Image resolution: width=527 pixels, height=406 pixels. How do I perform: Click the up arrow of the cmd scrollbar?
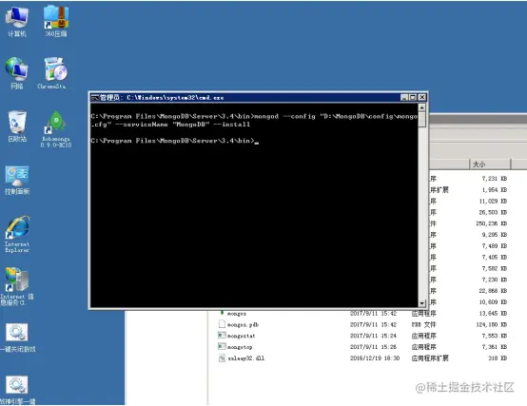click(x=422, y=107)
